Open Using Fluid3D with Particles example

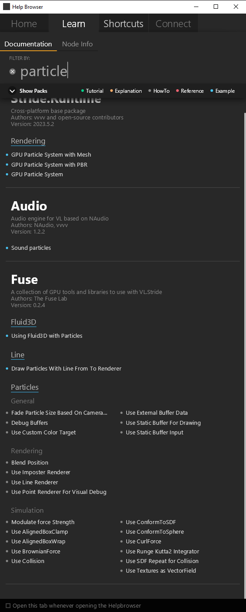coord(47,336)
